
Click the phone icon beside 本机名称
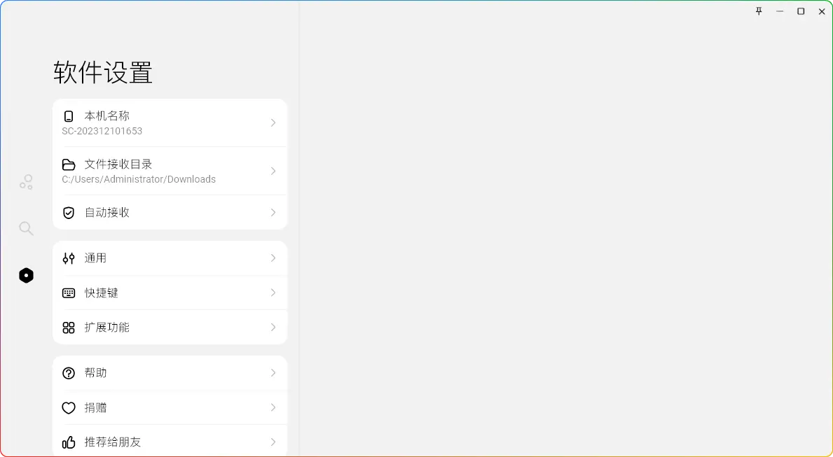pyautogui.click(x=69, y=116)
